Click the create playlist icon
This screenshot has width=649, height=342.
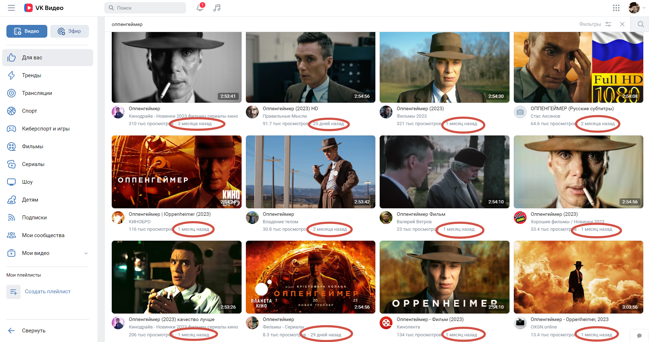coord(14,292)
